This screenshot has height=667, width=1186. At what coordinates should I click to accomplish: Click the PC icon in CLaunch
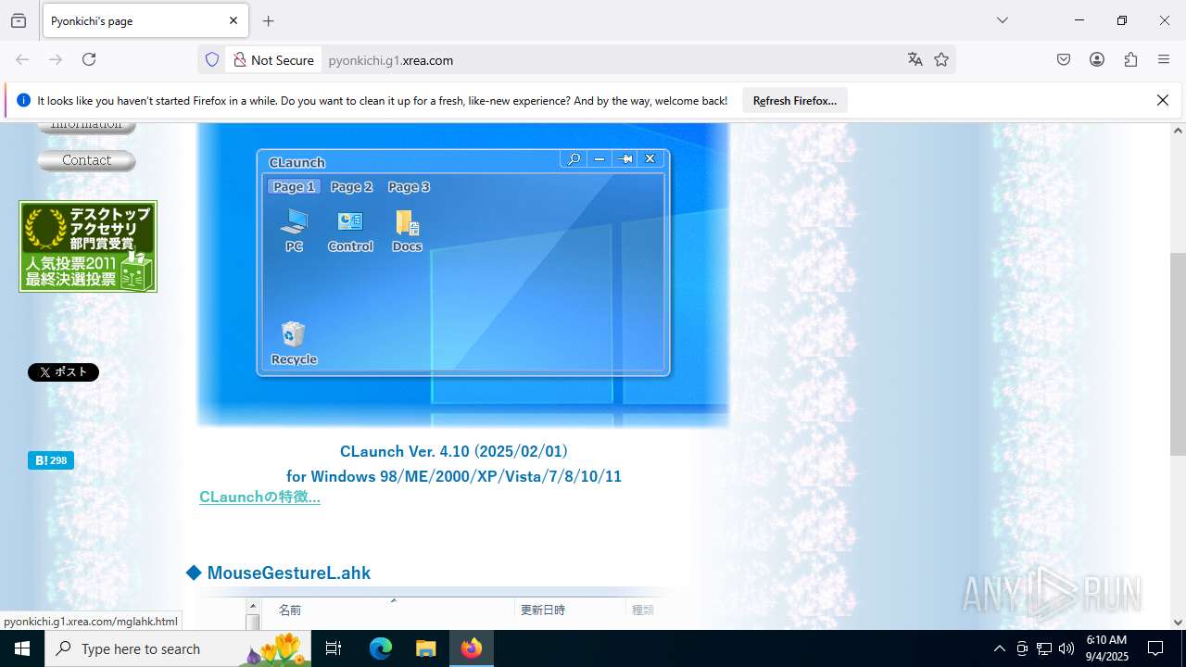(294, 230)
